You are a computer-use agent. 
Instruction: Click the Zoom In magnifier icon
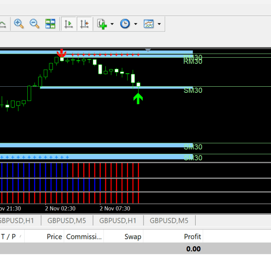19,24
